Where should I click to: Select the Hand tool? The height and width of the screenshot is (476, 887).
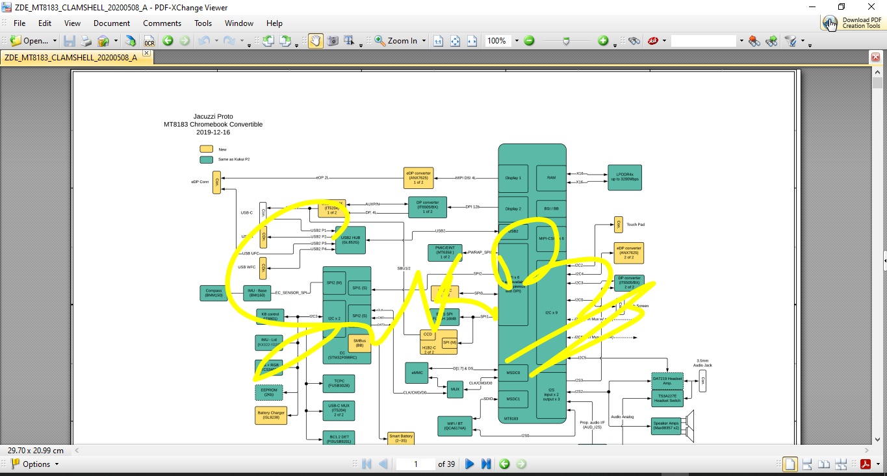[315, 41]
